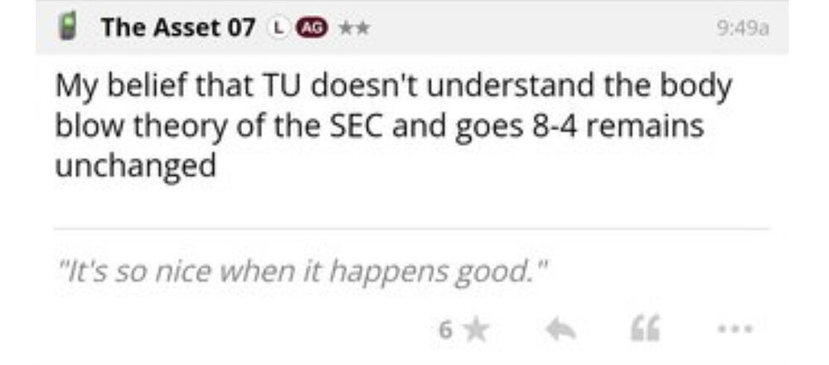Click the star count number 6
This screenshot has height=365, width=829.
point(445,329)
